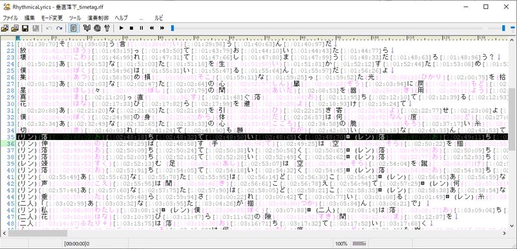Click the RhythmicaLyrics app icon in title bar
517x249 pixels.
coord(6,6)
